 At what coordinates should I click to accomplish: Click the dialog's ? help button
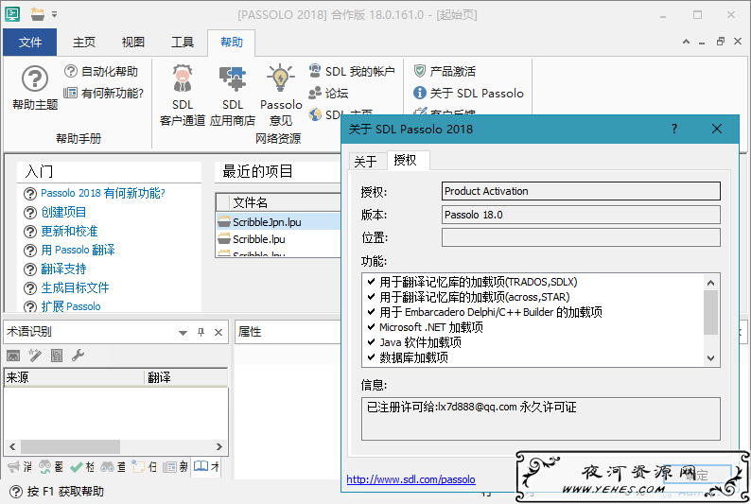[x=674, y=129]
